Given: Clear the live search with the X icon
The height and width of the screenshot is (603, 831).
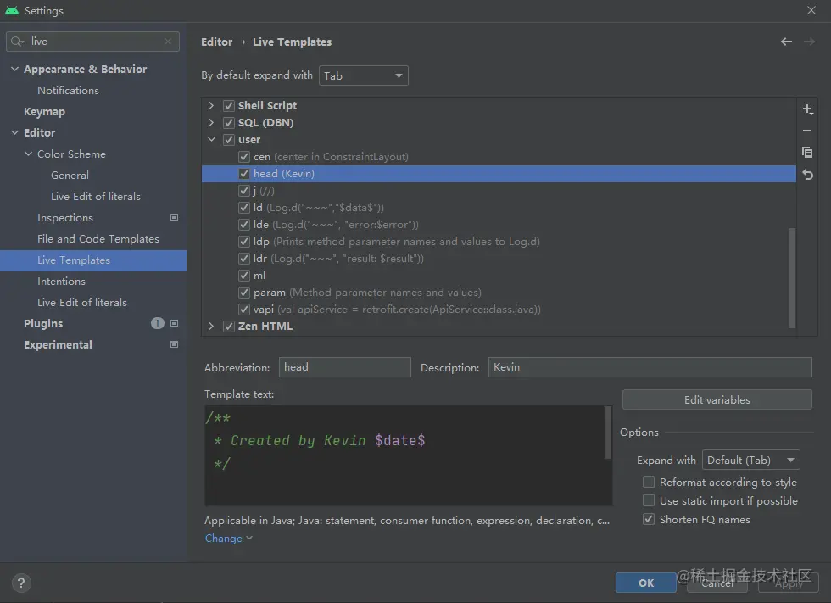Looking at the screenshot, I should tap(168, 41).
